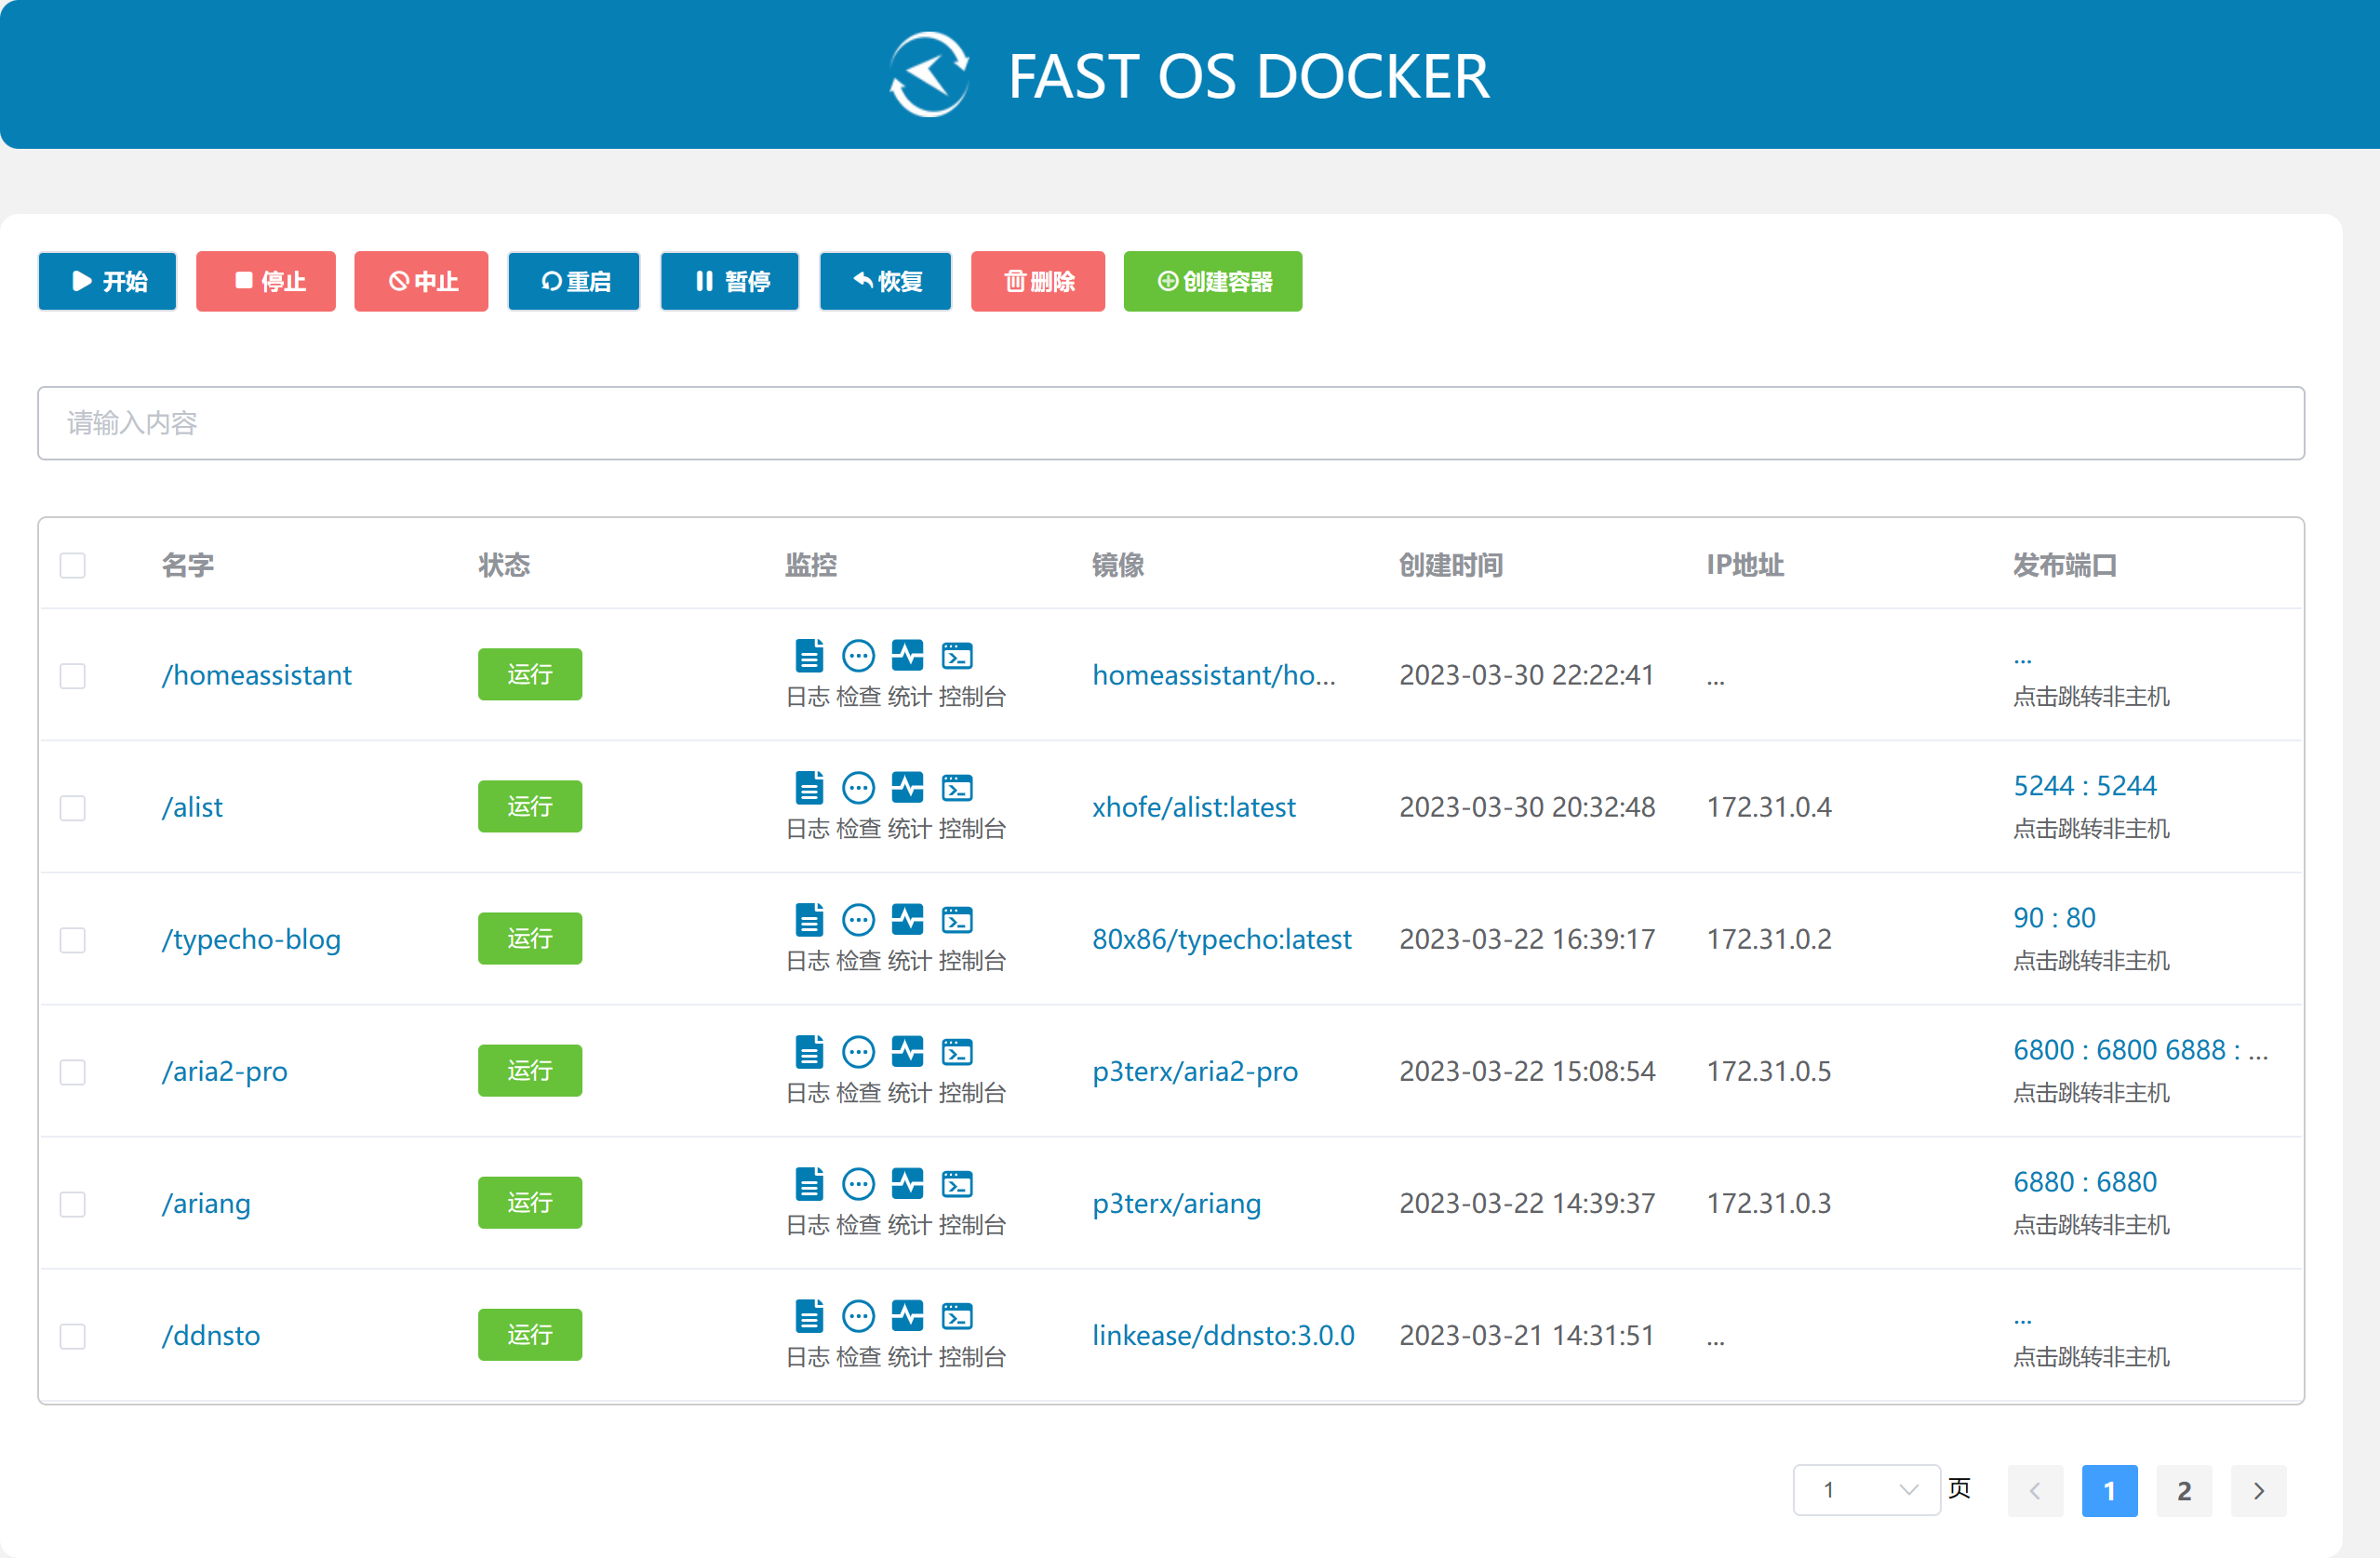The width and height of the screenshot is (2380, 1558).
Task: Open stats icon for typecho-blog container
Action: (x=907, y=920)
